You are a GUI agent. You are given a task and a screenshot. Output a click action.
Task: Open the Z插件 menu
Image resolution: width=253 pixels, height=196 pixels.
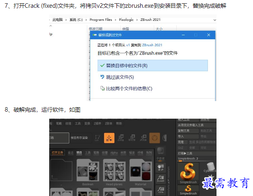click(97, 124)
